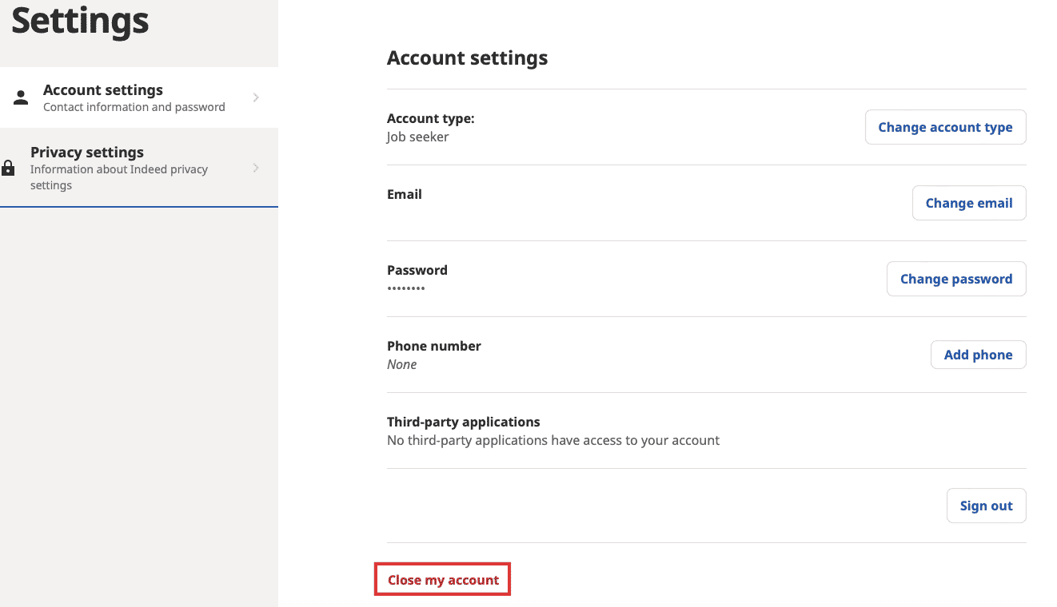
Task: Select the Phone number label
Action: click(x=434, y=346)
